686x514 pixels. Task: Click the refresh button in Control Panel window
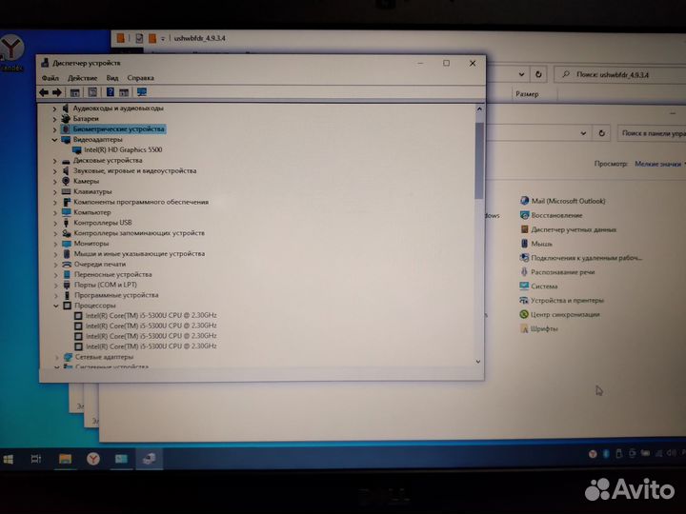point(601,133)
